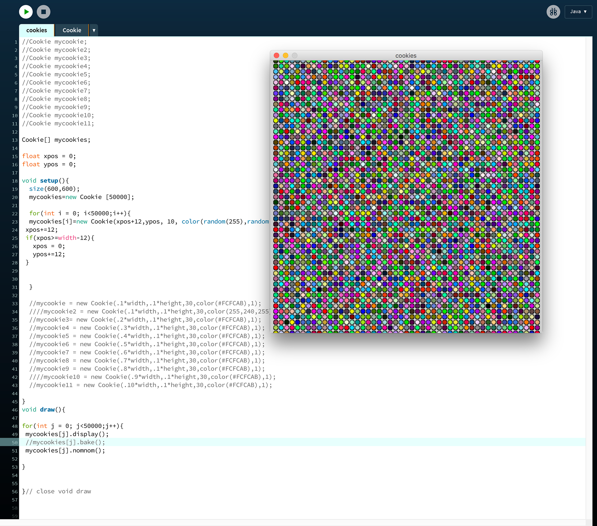
Task: Select the cookies tab
Action: [37, 30]
